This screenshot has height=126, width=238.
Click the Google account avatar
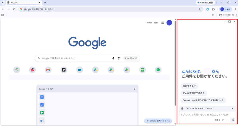[169, 23]
